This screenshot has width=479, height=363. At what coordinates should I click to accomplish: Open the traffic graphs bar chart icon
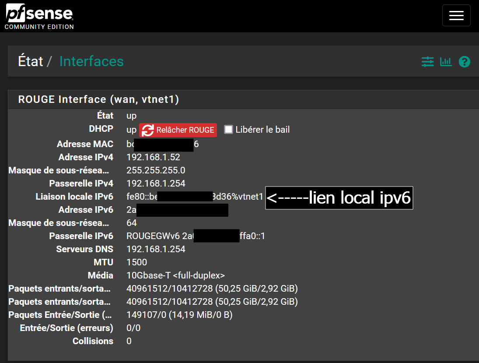446,62
